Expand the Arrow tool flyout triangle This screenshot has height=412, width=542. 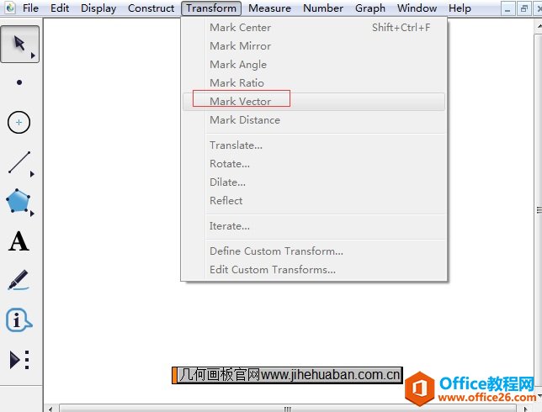pyautogui.click(x=33, y=55)
